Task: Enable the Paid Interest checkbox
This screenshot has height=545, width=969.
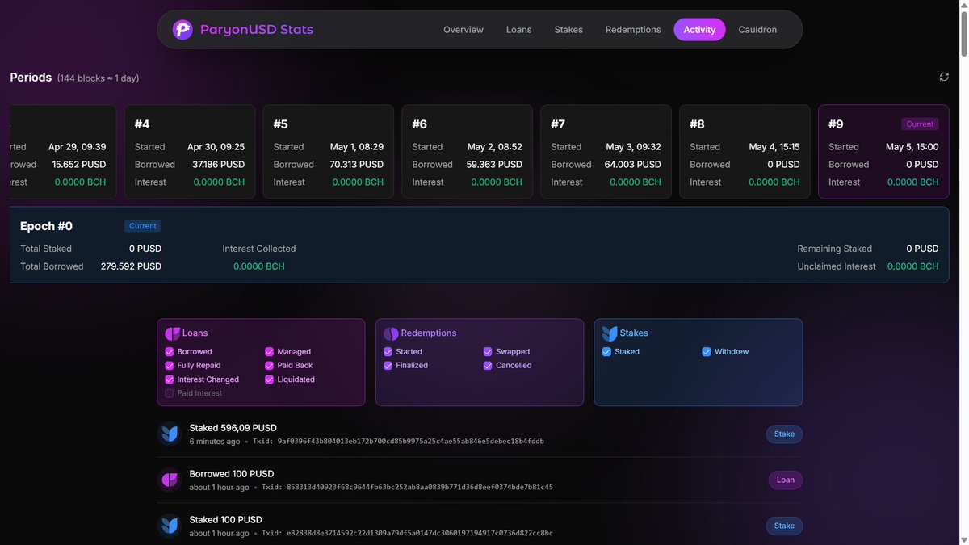Action: pyautogui.click(x=170, y=393)
